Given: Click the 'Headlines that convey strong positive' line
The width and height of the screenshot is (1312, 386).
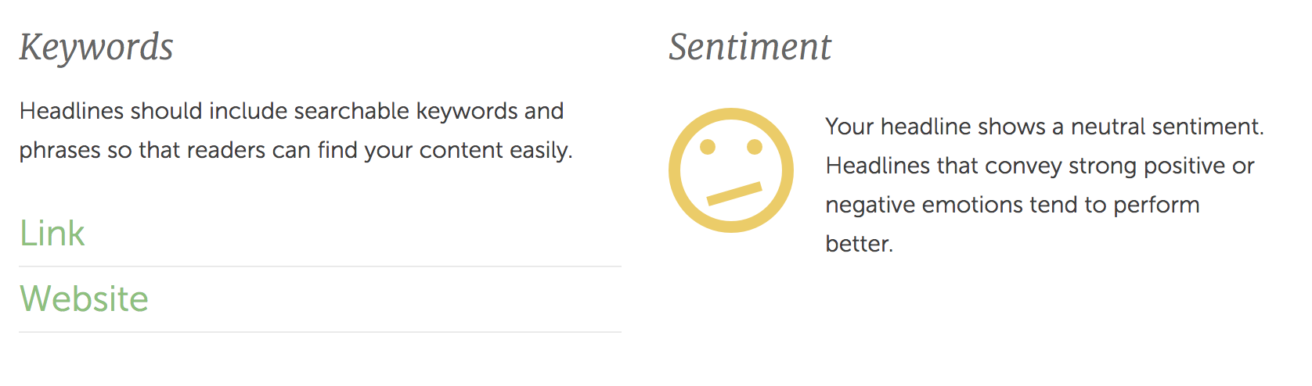Looking at the screenshot, I should (x=1040, y=166).
